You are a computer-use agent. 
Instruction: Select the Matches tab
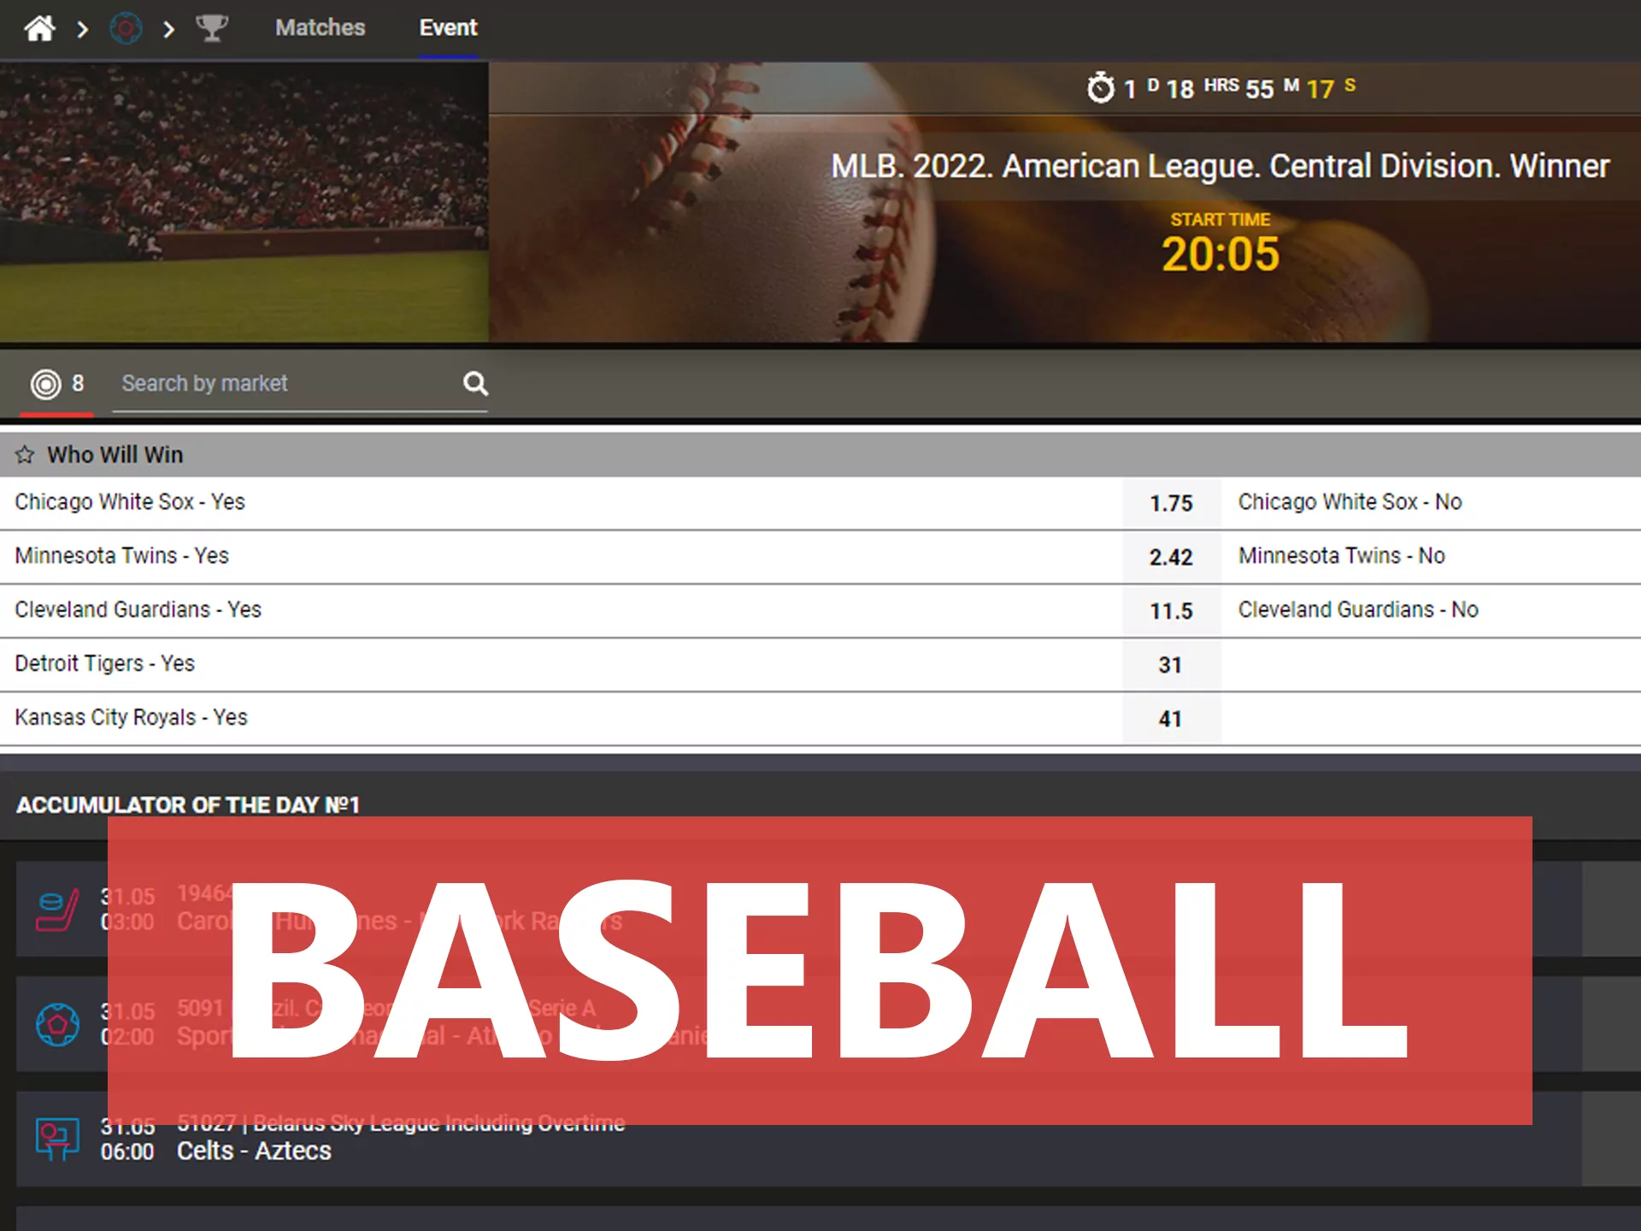pyautogui.click(x=319, y=25)
